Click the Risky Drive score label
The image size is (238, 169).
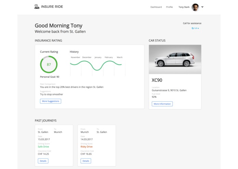[87, 146]
